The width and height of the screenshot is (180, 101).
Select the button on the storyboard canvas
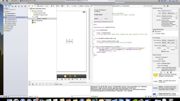[x=69, y=41]
